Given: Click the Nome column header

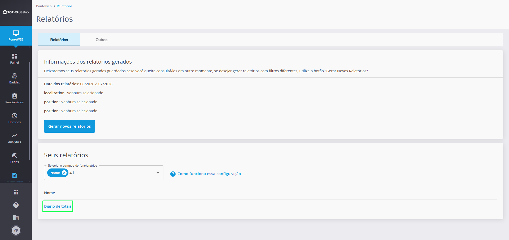Looking at the screenshot, I should (50, 193).
